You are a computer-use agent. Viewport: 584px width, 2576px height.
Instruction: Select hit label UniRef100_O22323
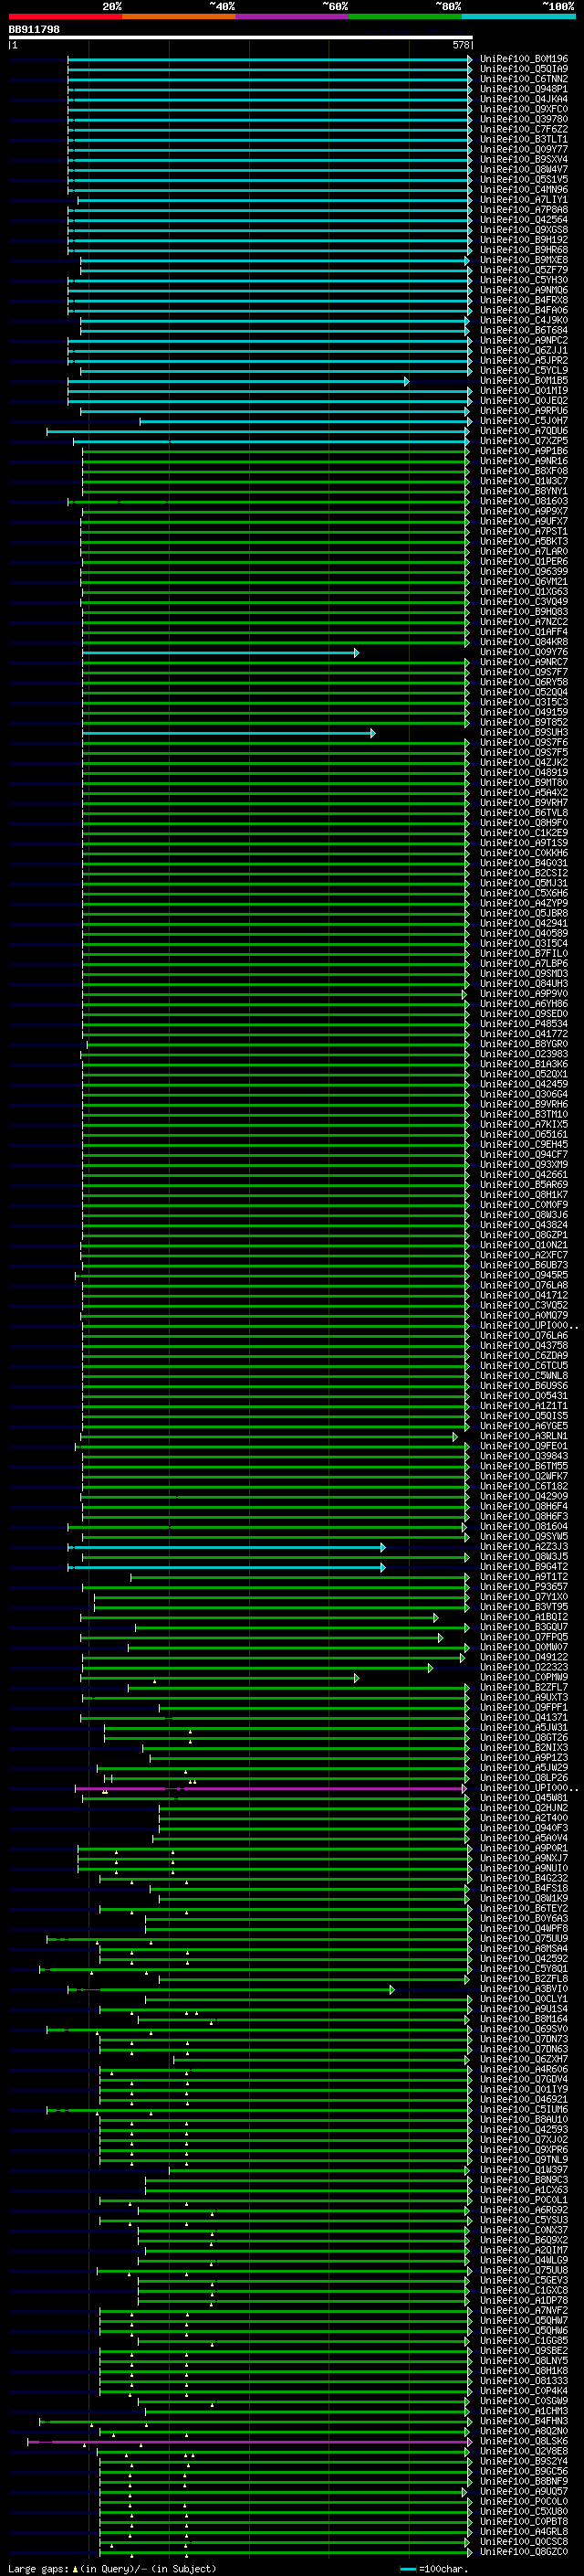[524, 1667]
